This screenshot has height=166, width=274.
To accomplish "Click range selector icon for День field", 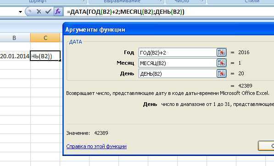I will [x=221, y=73].
